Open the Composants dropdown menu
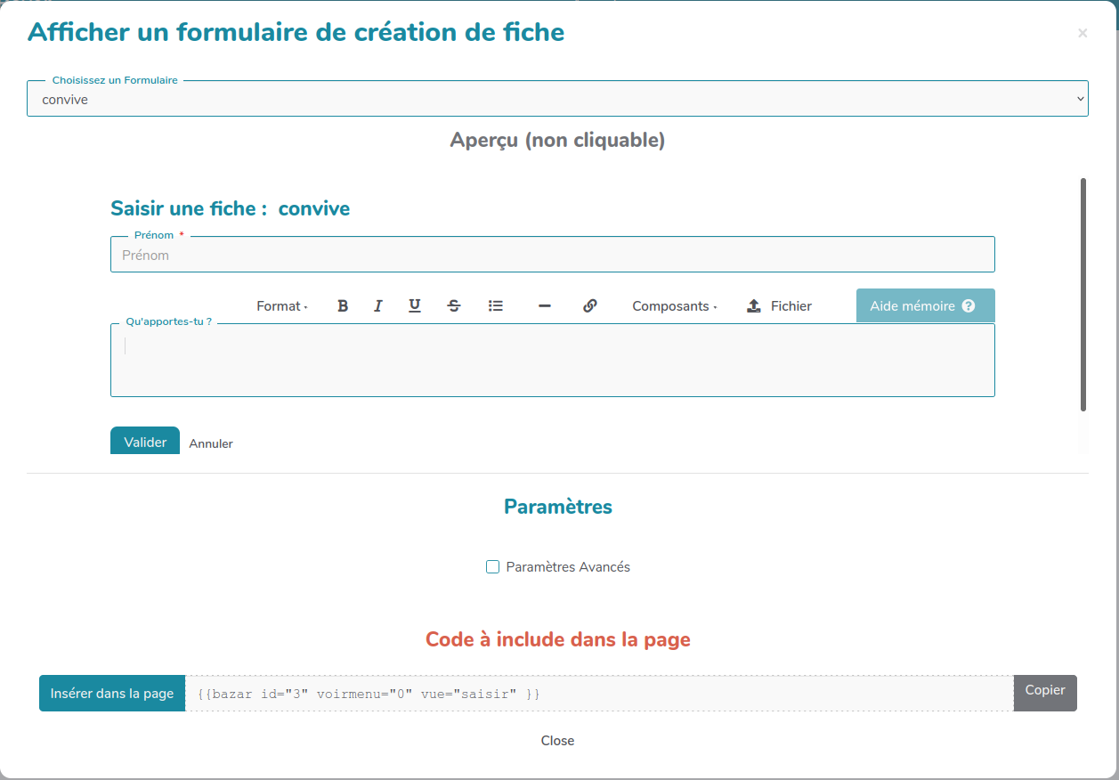 (674, 306)
